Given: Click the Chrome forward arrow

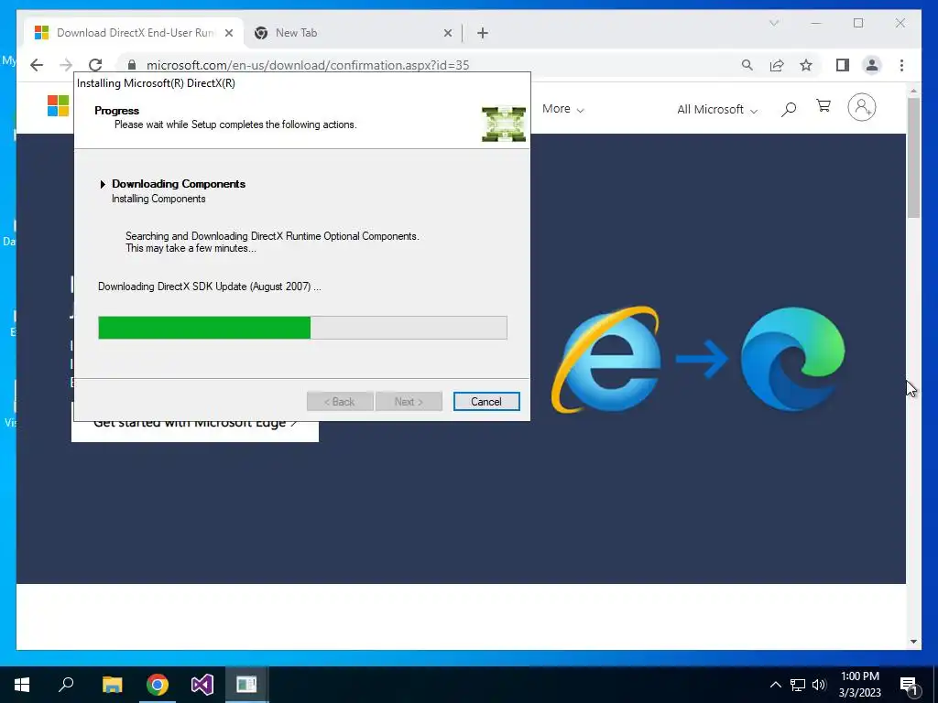Looking at the screenshot, I should tap(66, 65).
